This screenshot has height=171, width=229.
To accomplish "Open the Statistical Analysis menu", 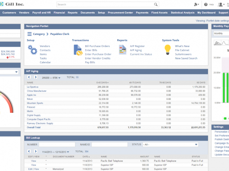I will [x=183, y=13].
